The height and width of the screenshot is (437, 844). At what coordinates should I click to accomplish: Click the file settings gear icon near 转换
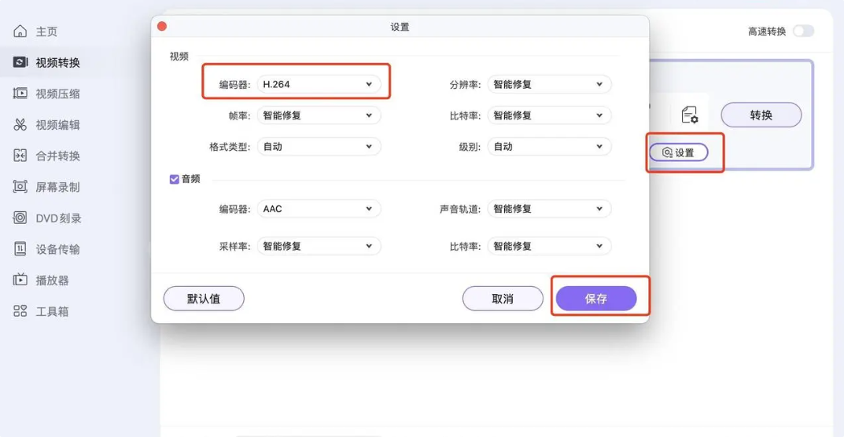[x=690, y=115]
